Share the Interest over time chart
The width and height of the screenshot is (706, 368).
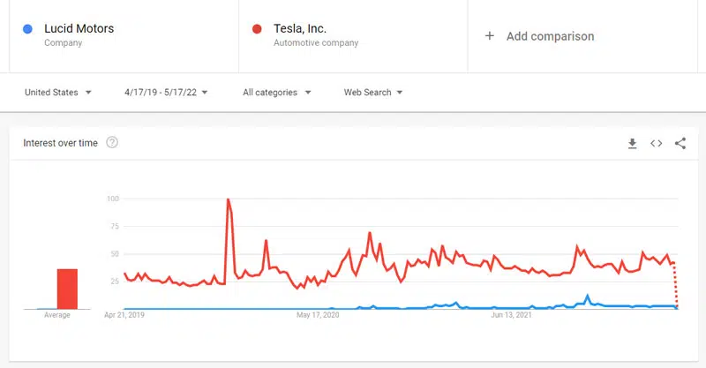pyautogui.click(x=680, y=144)
